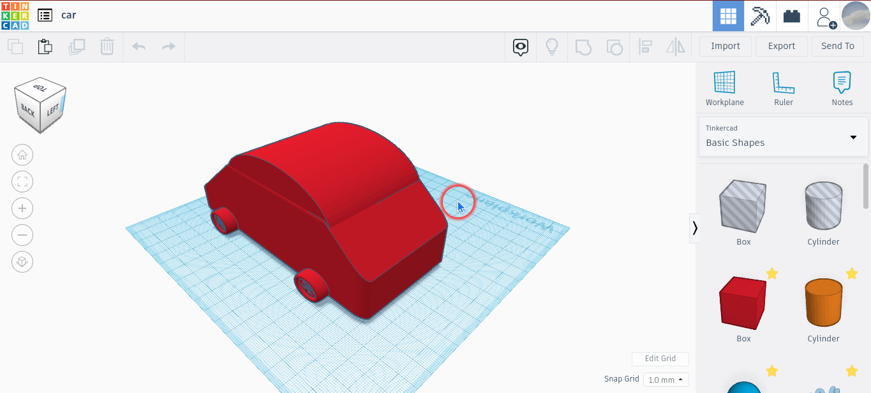The width and height of the screenshot is (871, 393).
Task: Open the Minecraft export mode
Action: 759,16
